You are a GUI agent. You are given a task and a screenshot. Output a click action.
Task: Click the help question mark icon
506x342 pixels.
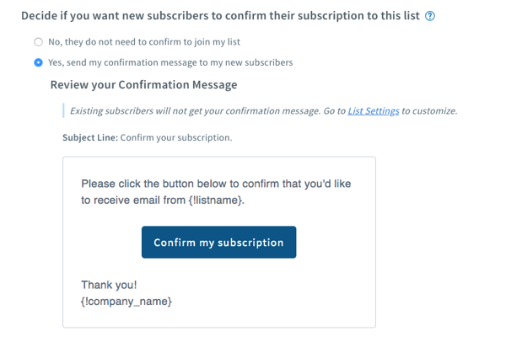(430, 17)
